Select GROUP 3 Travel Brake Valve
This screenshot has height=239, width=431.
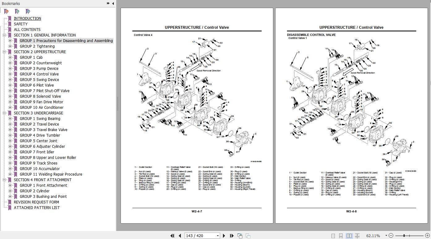[x=44, y=130]
